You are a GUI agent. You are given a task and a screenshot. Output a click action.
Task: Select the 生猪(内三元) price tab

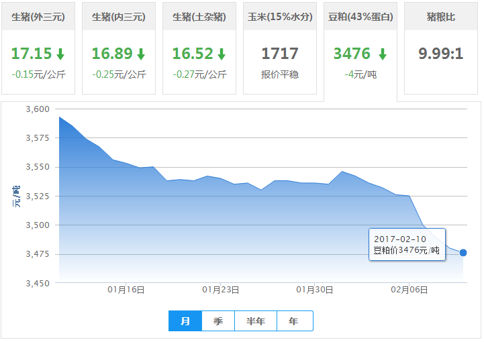[119, 48]
